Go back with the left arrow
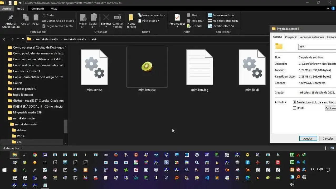 [x=5, y=39]
